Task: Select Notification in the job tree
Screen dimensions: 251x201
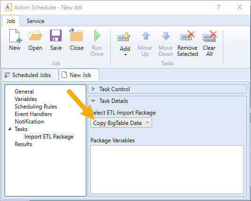Action: click(29, 122)
